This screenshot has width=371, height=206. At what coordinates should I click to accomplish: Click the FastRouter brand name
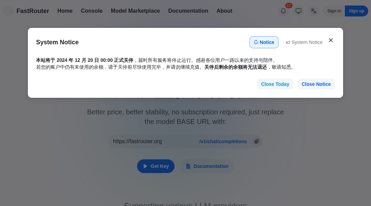[33, 11]
